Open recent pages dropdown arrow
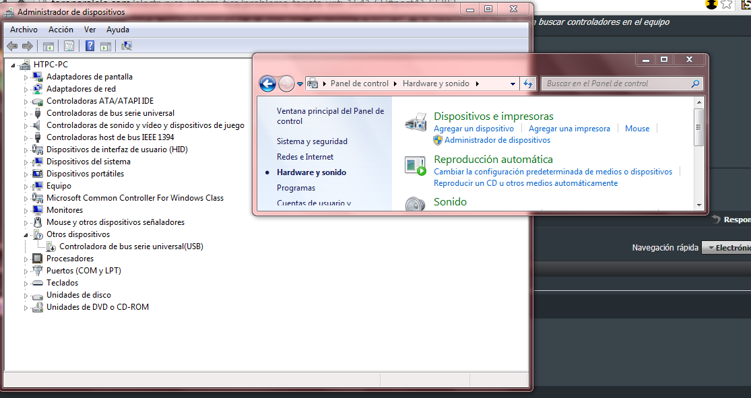The width and height of the screenshot is (751, 398). coord(300,84)
